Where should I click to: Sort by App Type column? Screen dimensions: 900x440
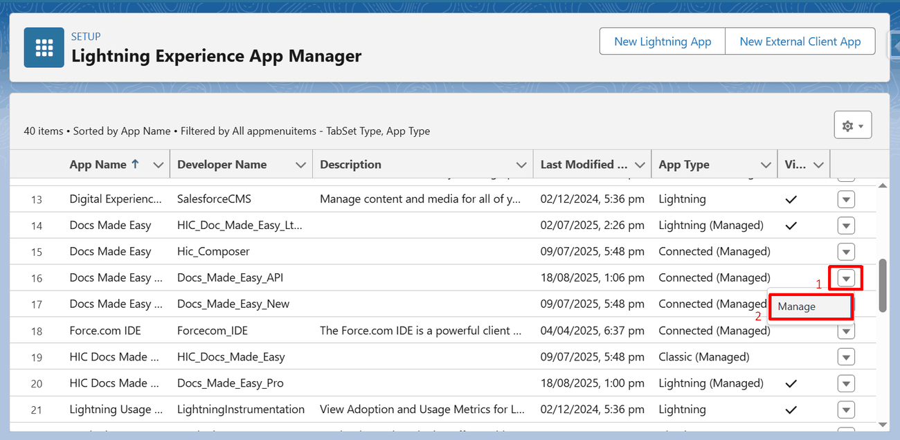(x=684, y=165)
